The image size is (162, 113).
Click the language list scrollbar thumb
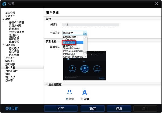[85, 52]
